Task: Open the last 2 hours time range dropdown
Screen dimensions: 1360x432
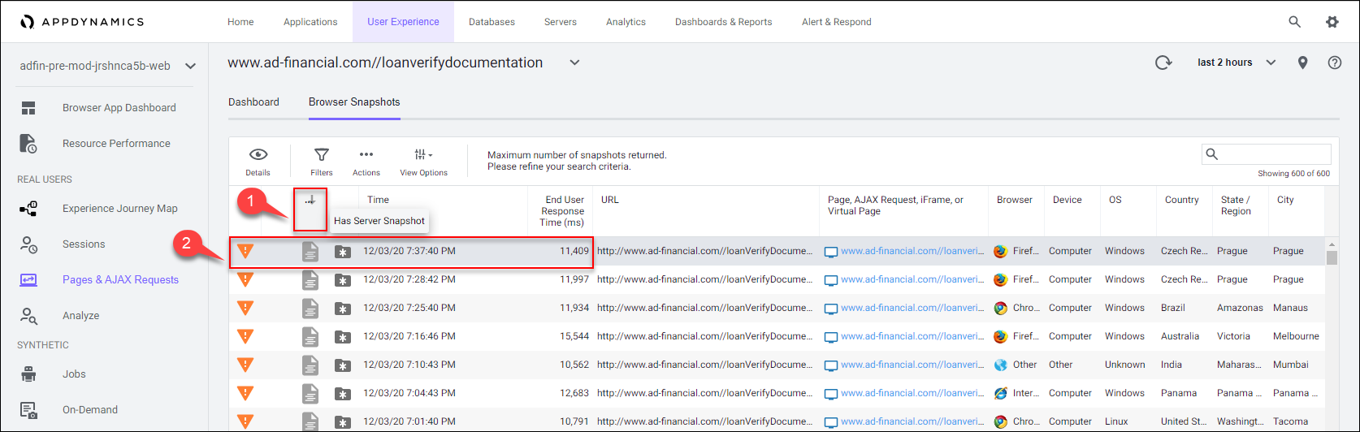Action: pos(1237,63)
